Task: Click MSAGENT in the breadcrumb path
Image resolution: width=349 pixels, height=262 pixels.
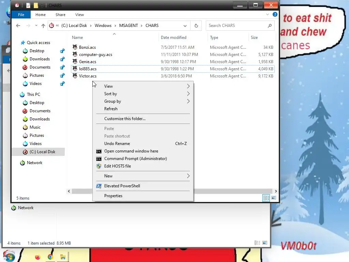Action: 128,26
